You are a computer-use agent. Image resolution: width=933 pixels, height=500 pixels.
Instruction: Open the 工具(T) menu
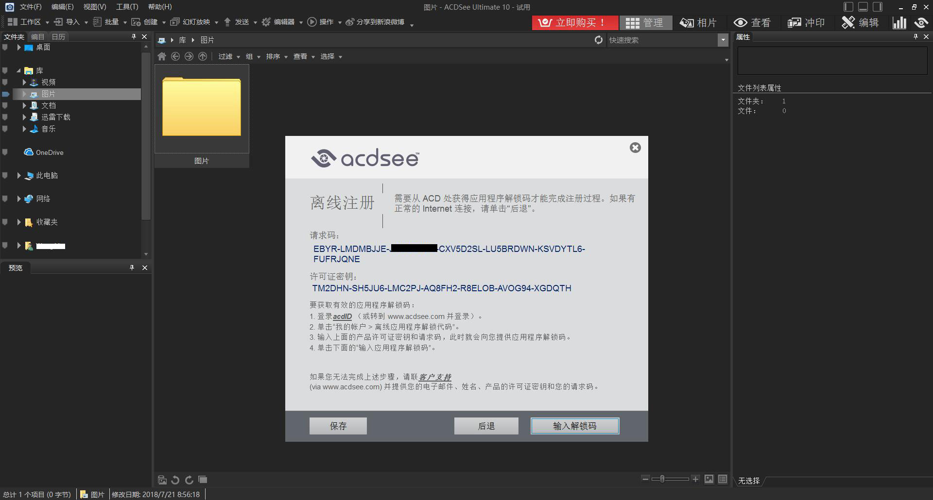127,7
